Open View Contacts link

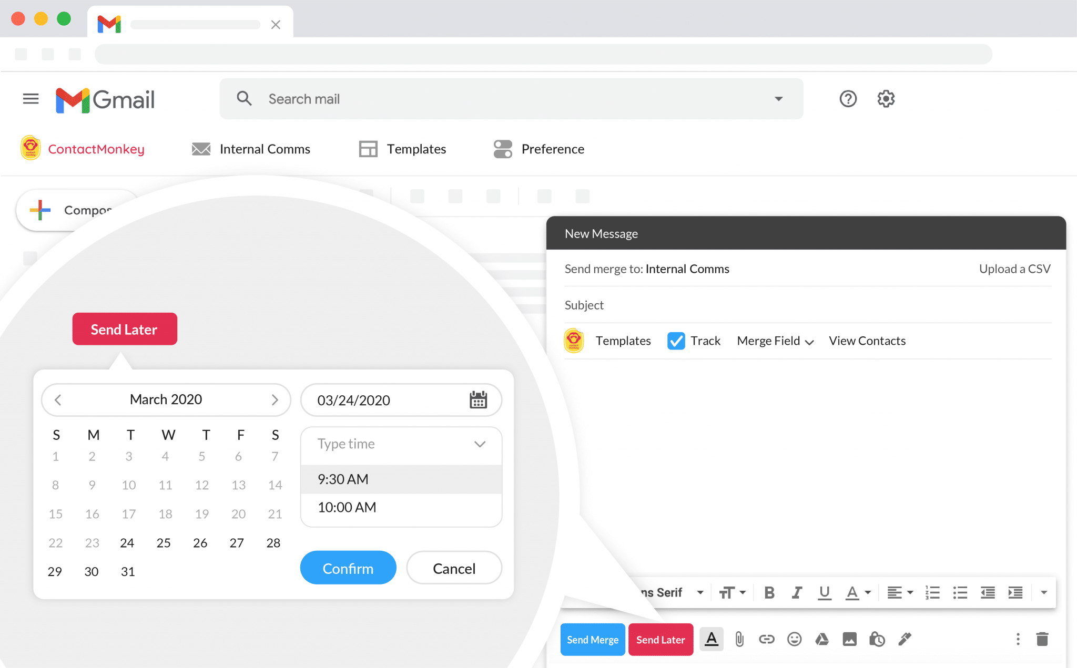(867, 341)
